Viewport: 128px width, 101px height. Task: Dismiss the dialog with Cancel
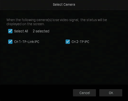(x=84, y=93)
